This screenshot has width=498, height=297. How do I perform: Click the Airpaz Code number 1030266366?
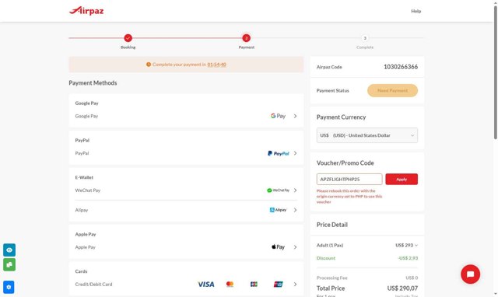[x=401, y=67]
